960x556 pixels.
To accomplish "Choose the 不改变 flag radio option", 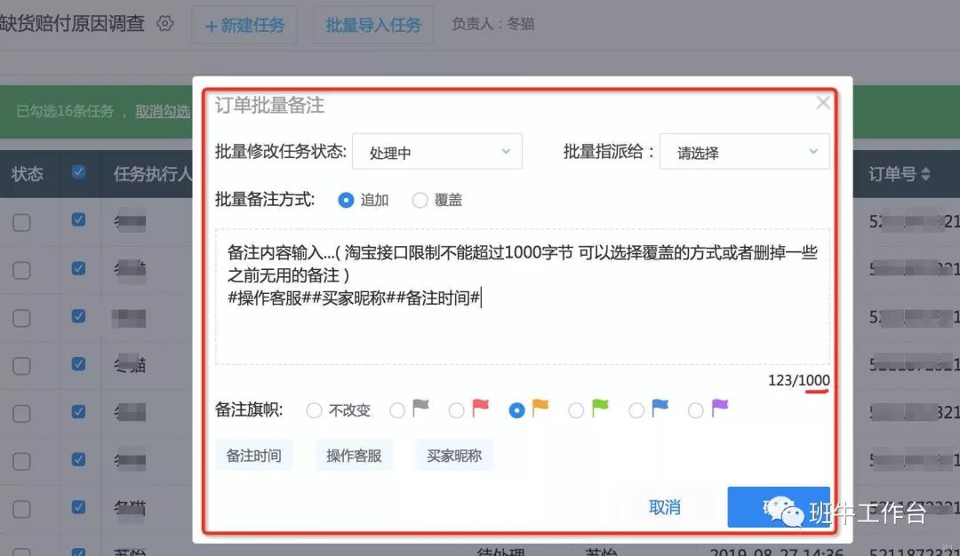I will tap(314, 410).
